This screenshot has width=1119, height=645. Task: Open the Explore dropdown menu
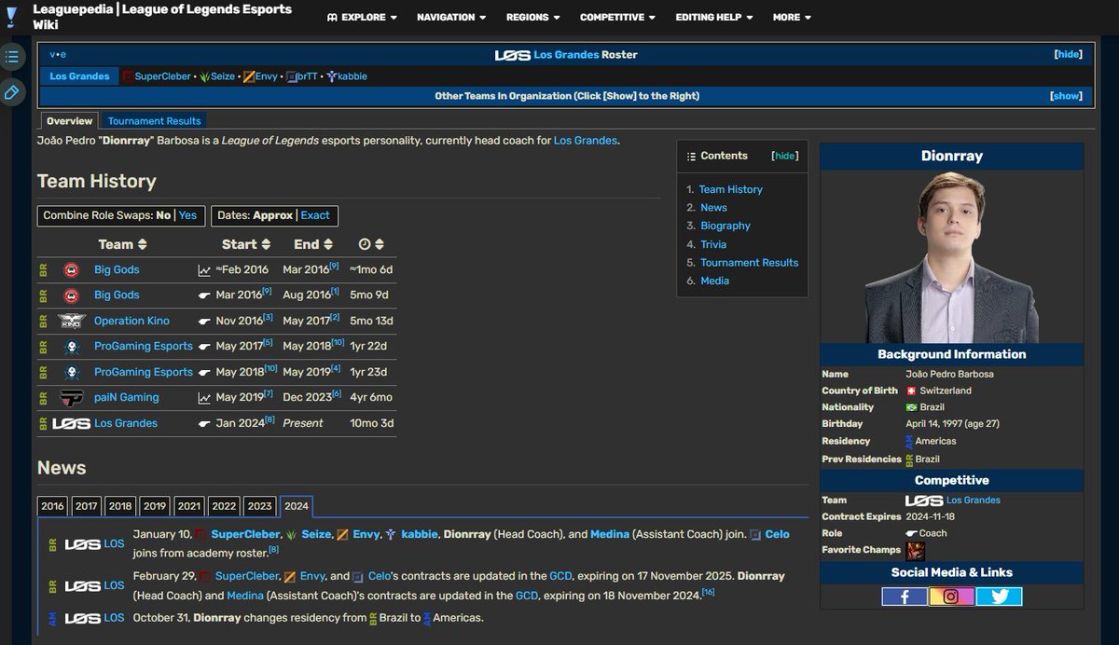tap(362, 17)
